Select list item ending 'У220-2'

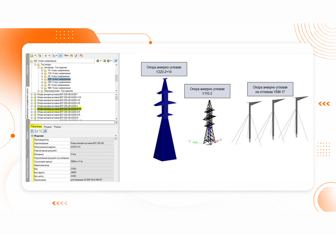point(57,106)
